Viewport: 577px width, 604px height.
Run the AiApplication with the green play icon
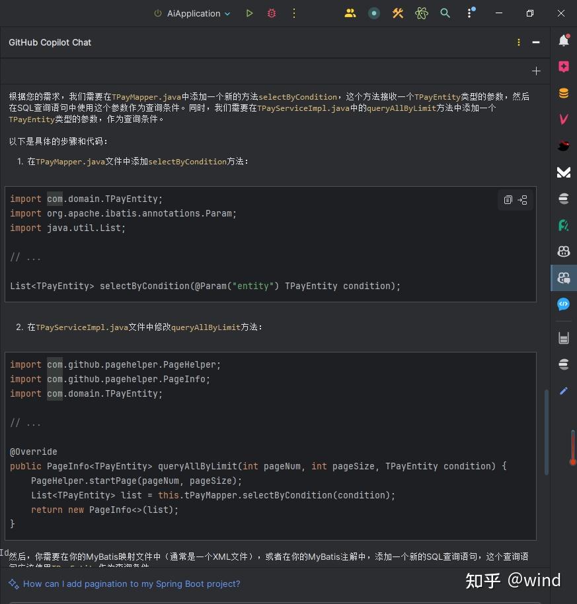pos(250,13)
